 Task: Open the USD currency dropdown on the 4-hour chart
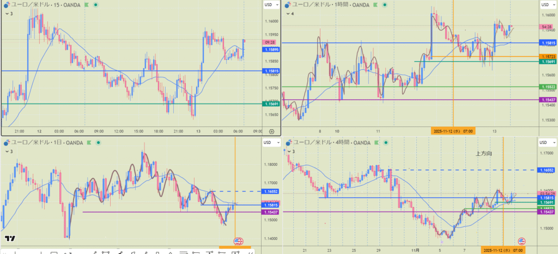click(x=546, y=143)
